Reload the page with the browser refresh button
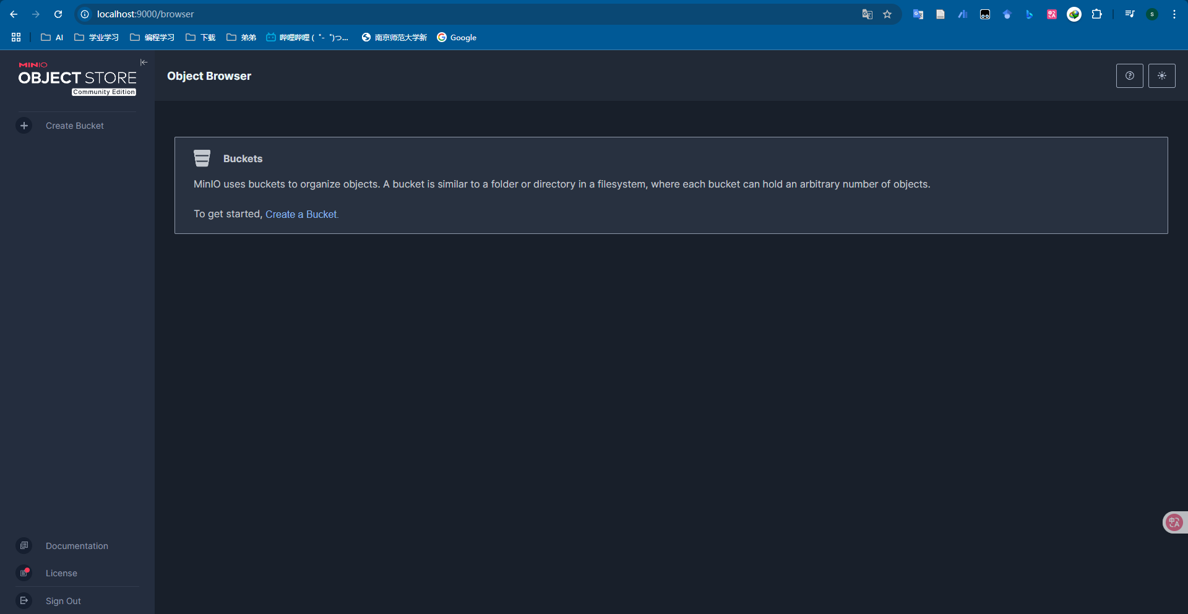 pyautogui.click(x=58, y=14)
